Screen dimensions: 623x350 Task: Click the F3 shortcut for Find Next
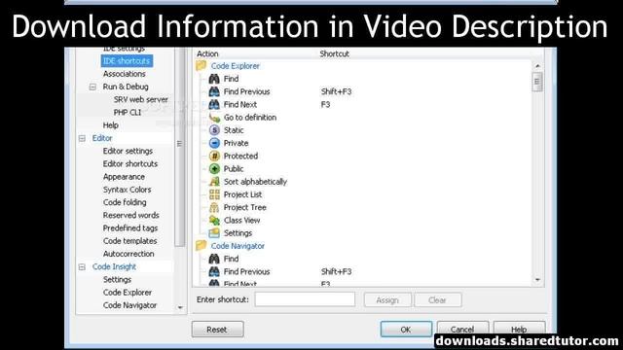(325, 104)
